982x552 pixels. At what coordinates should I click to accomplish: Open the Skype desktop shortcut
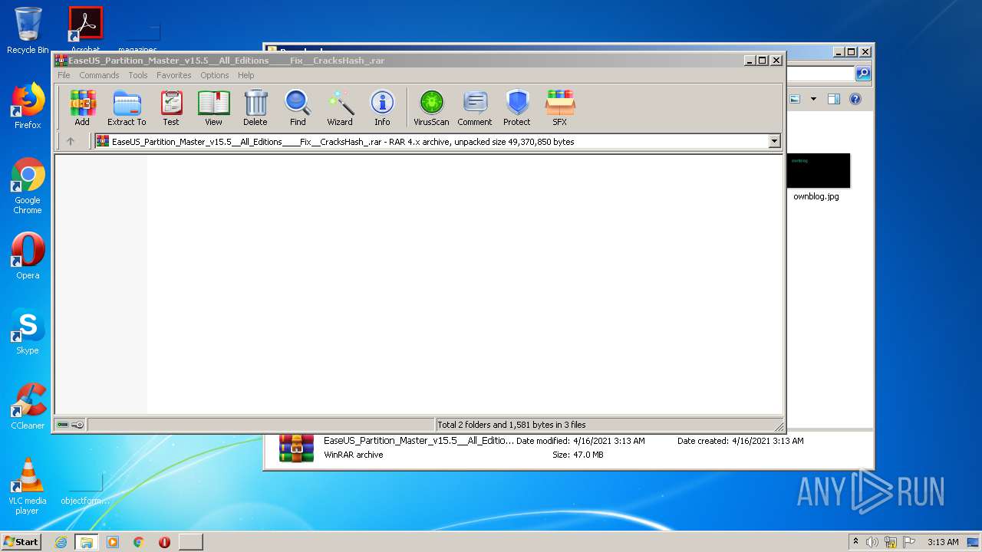(x=28, y=331)
